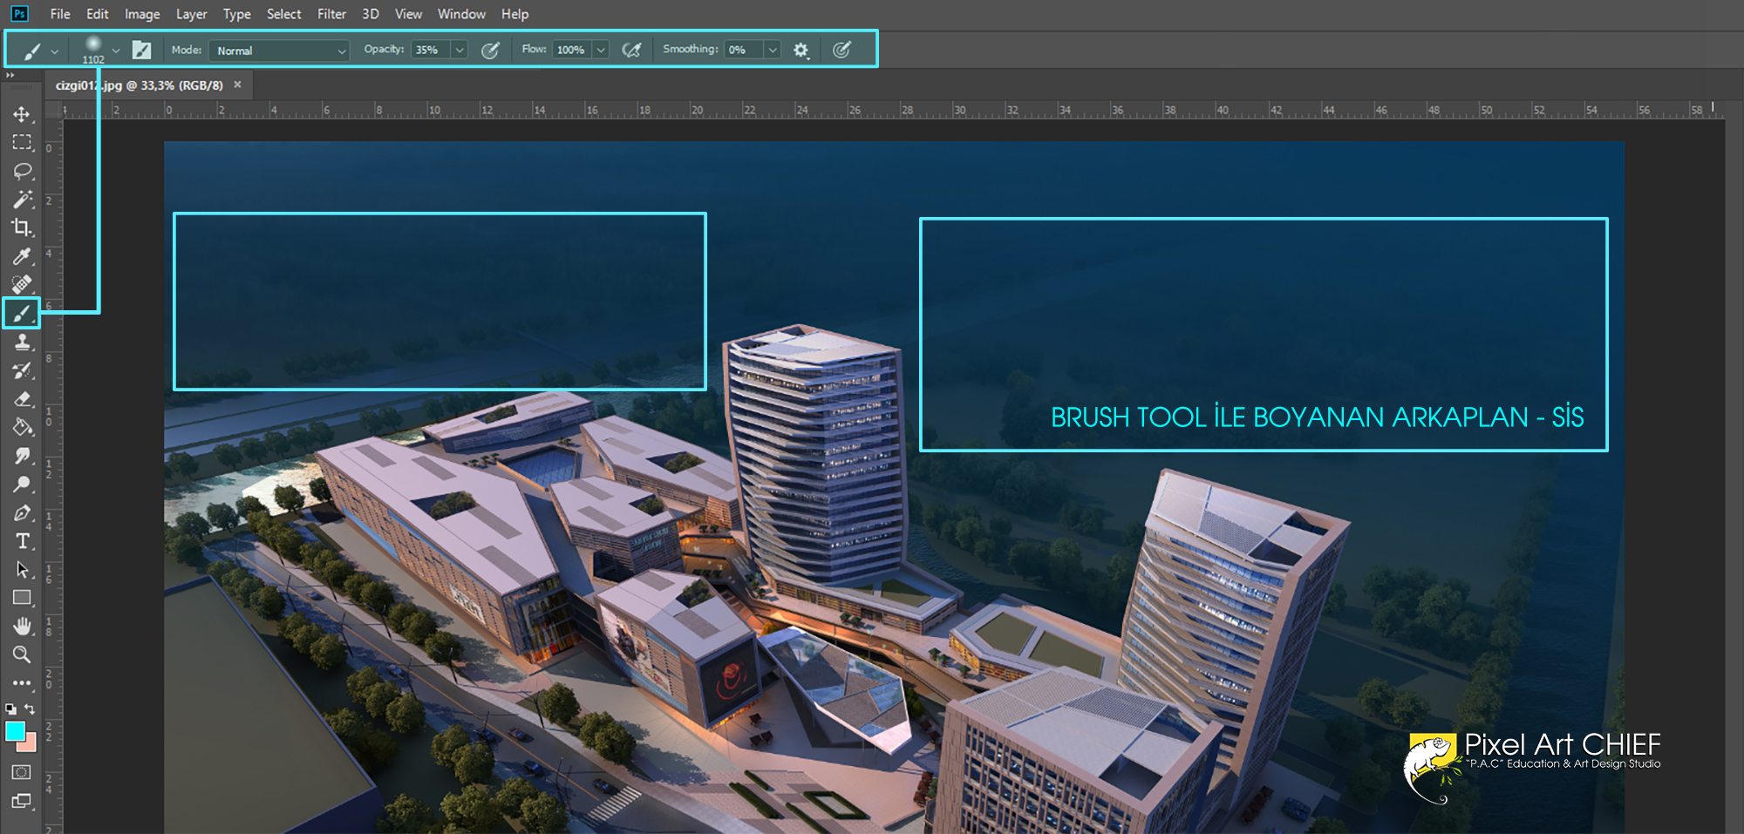
Task: Open the Window menu
Action: pyautogui.click(x=461, y=14)
